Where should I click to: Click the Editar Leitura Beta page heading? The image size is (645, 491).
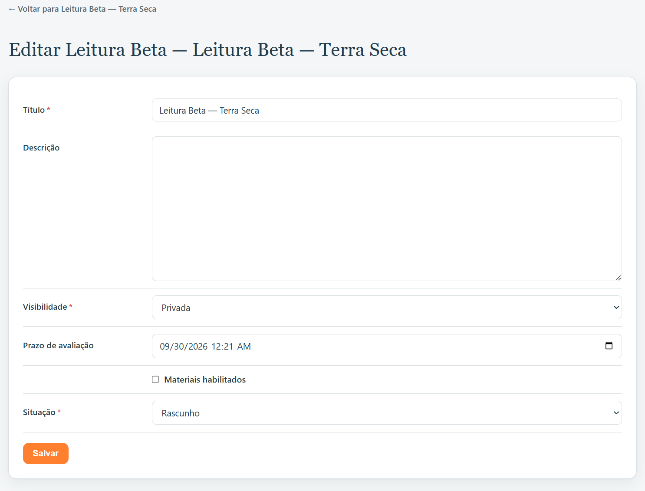click(207, 49)
